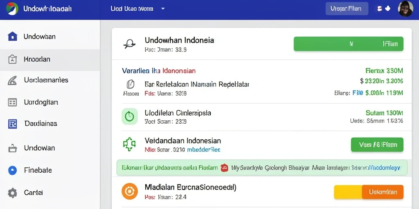This screenshot has height=209, width=419.
Task: Click the green Vers button
Action: (x=377, y=145)
